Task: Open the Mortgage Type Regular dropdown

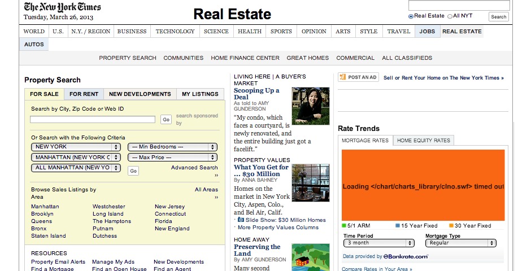Action: click(x=461, y=243)
